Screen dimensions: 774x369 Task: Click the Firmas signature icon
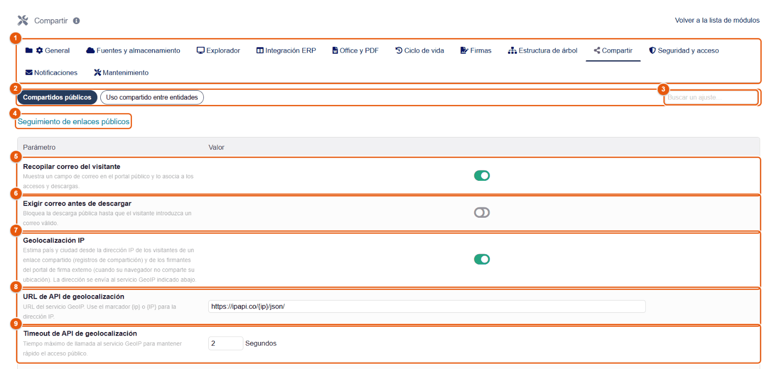point(464,50)
